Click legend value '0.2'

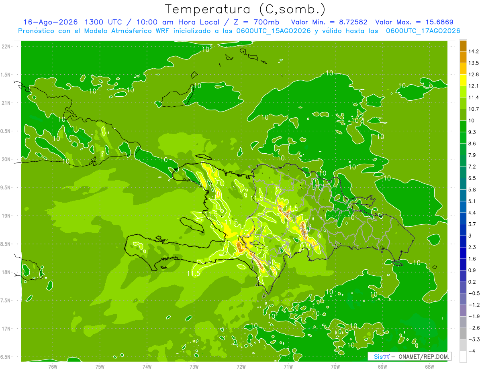click(472, 282)
